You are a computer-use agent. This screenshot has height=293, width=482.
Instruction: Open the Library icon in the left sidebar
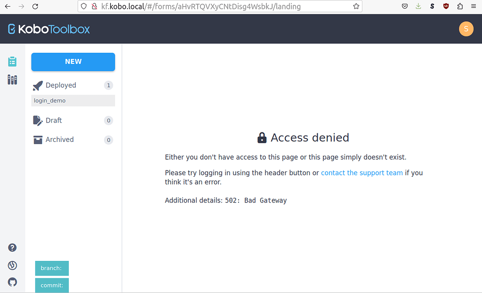pyautogui.click(x=12, y=79)
